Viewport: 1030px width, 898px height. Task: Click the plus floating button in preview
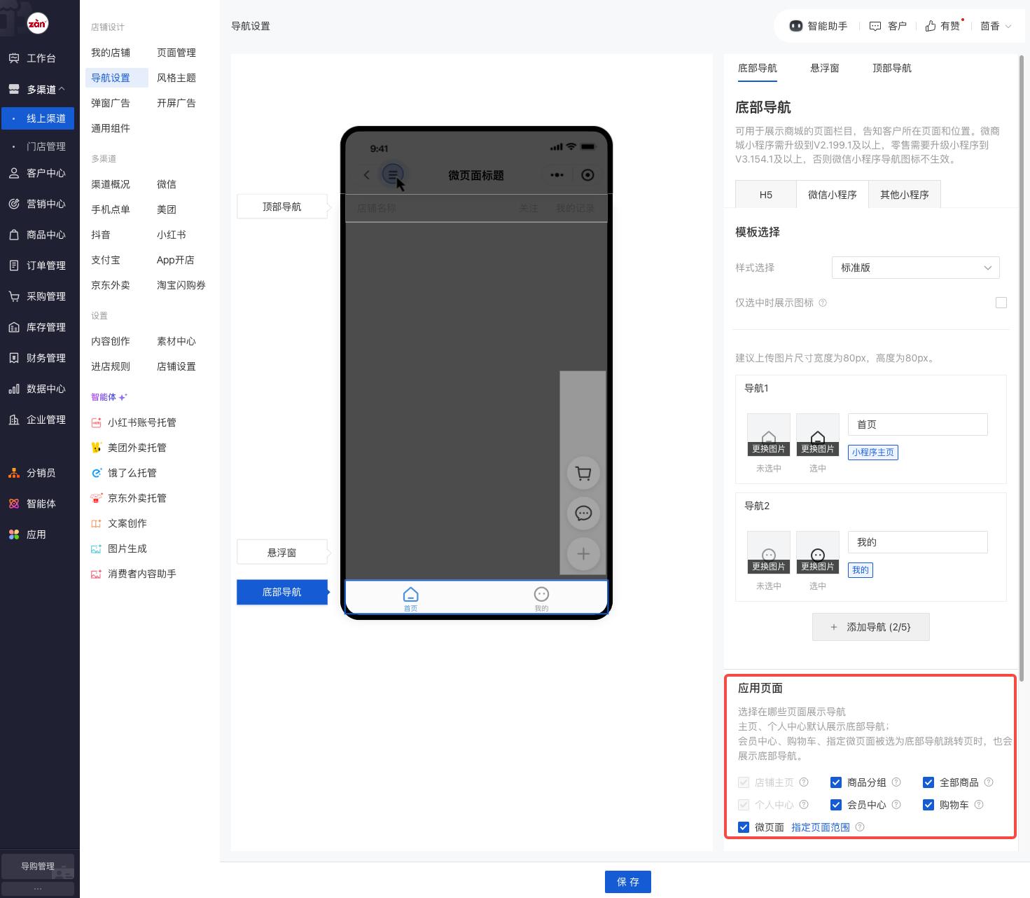pos(583,554)
